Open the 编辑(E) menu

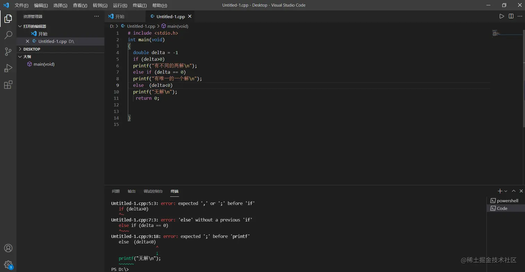(x=41, y=5)
